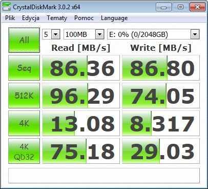This screenshot has height=189, width=208.
Task: Open the Edycja menu
Action: (31, 18)
